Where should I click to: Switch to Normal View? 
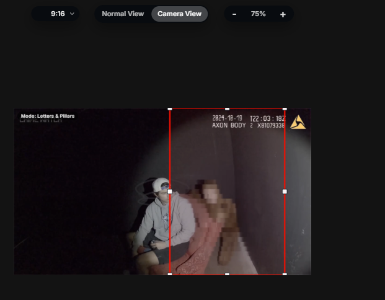[123, 14]
